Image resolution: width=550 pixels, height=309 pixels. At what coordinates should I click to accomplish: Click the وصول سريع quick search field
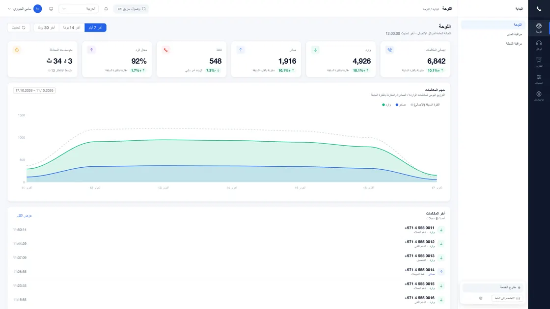tap(132, 9)
